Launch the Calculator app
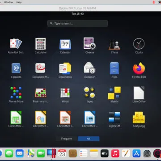Screen dimensions: 161x161 coord(41,44)
